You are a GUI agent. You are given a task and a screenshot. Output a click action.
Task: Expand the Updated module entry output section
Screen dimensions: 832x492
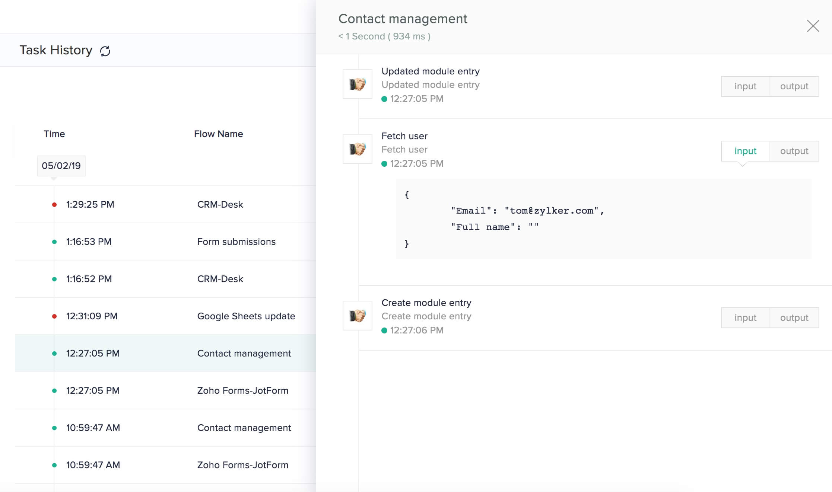tap(794, 86)
